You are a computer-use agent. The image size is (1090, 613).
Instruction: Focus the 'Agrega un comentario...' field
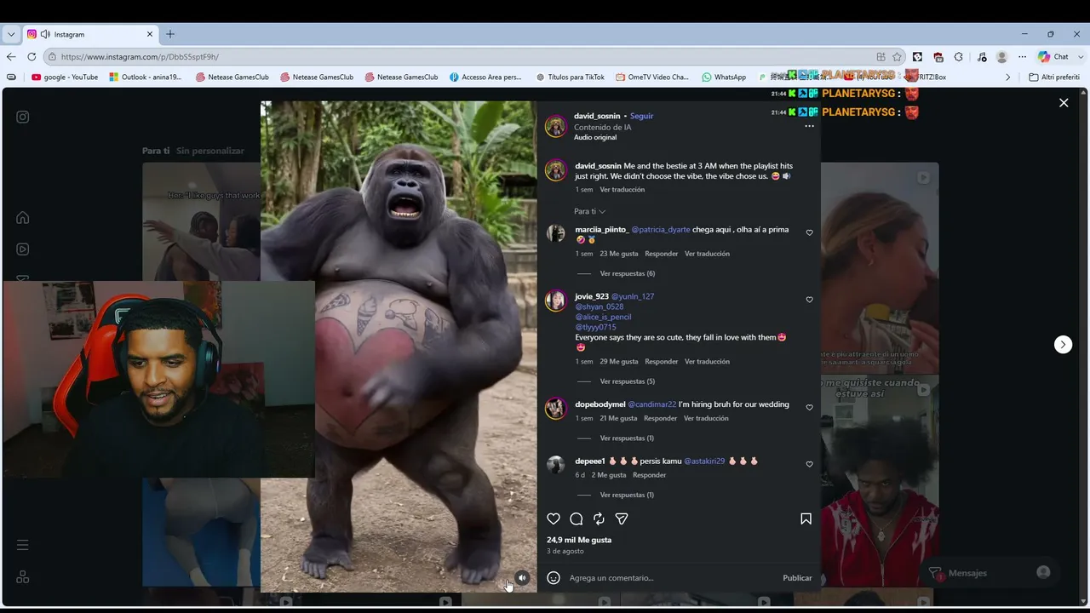point(672,578)
